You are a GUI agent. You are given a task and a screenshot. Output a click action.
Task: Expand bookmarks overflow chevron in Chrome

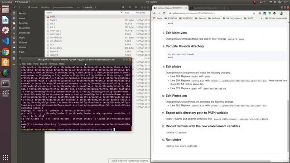261,18
